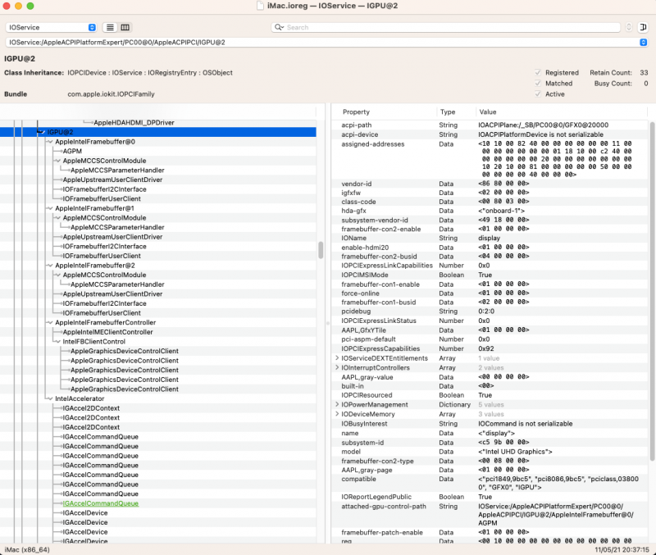Screen dimensions: 656x555
Task: Switch to the list view icon
Action: tap(110, 27)
